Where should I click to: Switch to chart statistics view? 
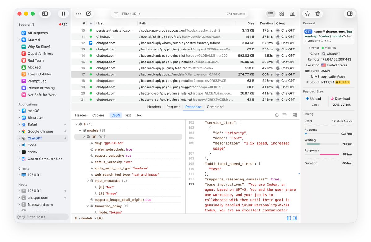coord(292,14)
